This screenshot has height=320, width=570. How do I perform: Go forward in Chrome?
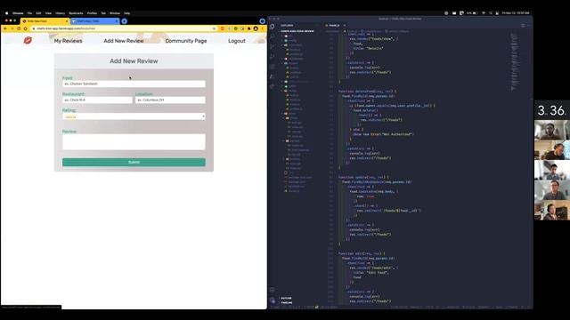tap(12, 28)
